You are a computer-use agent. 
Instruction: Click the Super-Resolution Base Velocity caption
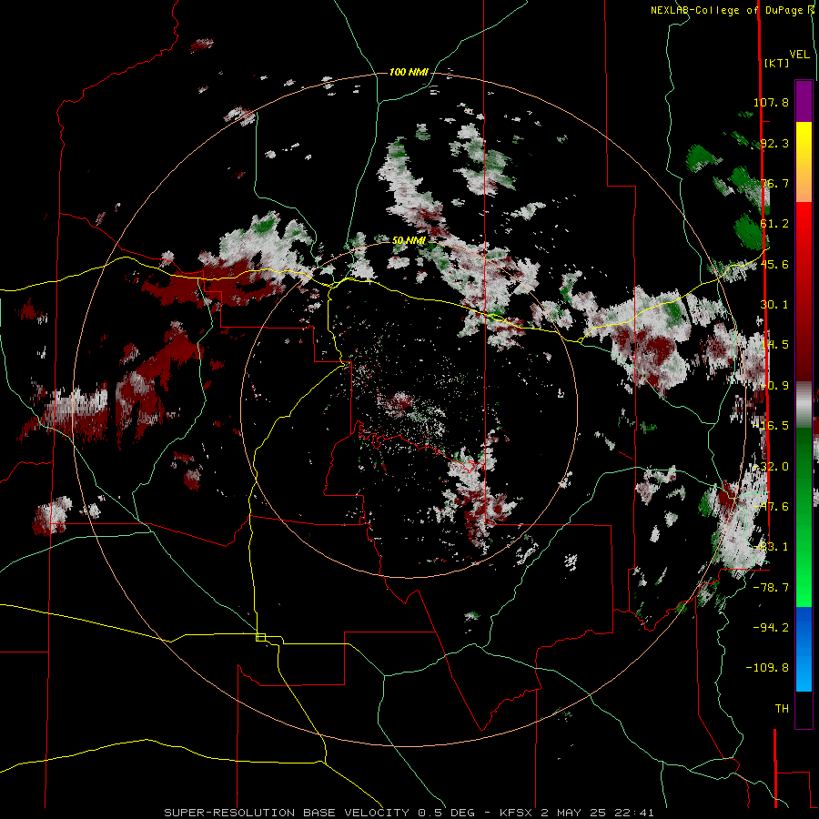[x=409, y=813]
